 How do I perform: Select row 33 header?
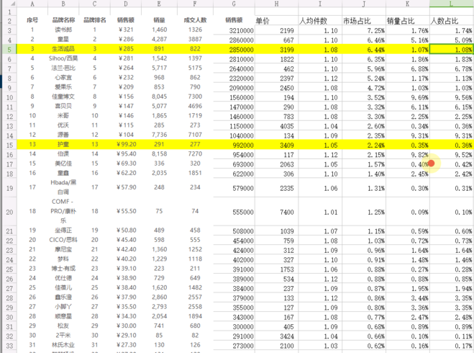pos(9,346)
